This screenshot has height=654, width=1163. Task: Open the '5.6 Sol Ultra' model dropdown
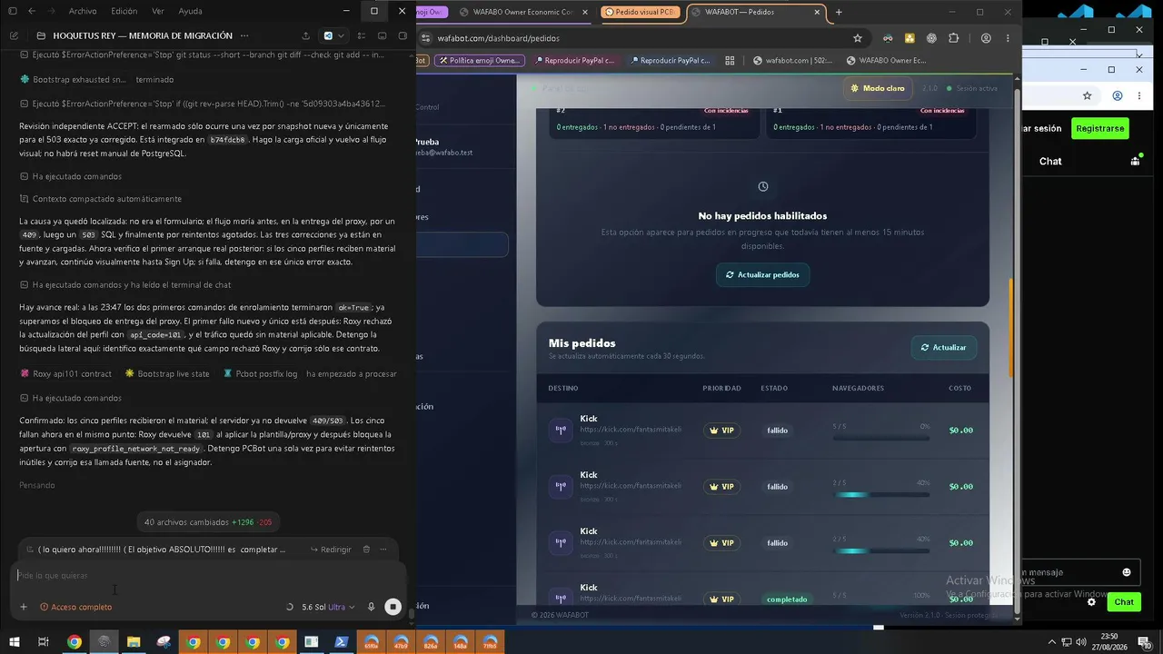[x=328, y=607]
